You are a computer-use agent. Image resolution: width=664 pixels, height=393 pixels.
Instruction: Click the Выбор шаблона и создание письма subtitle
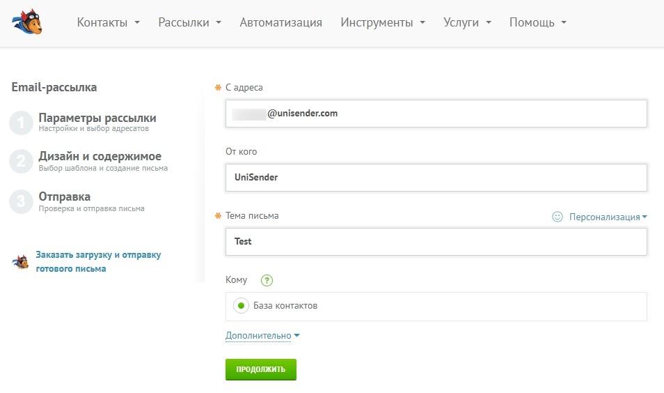point(103,168)
